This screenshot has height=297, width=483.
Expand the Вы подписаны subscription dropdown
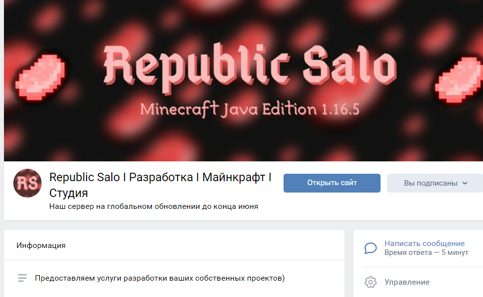coord(435,183)
